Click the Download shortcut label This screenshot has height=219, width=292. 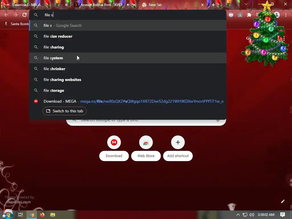tap(114, 156)
